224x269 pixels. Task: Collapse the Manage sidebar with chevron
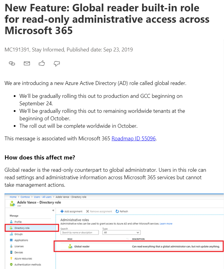[x=53, y=210]
